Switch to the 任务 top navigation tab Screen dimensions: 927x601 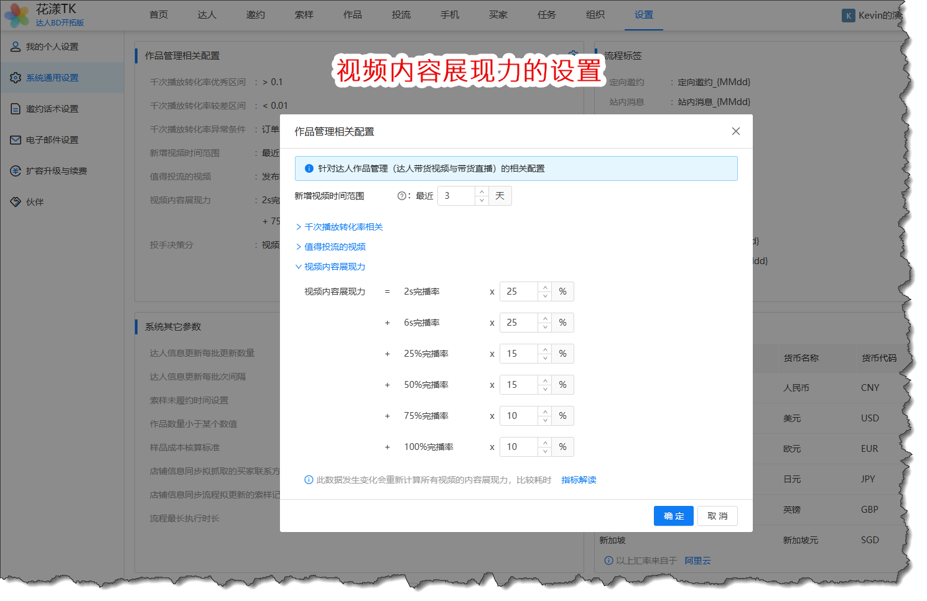click(x=546, y=15)
